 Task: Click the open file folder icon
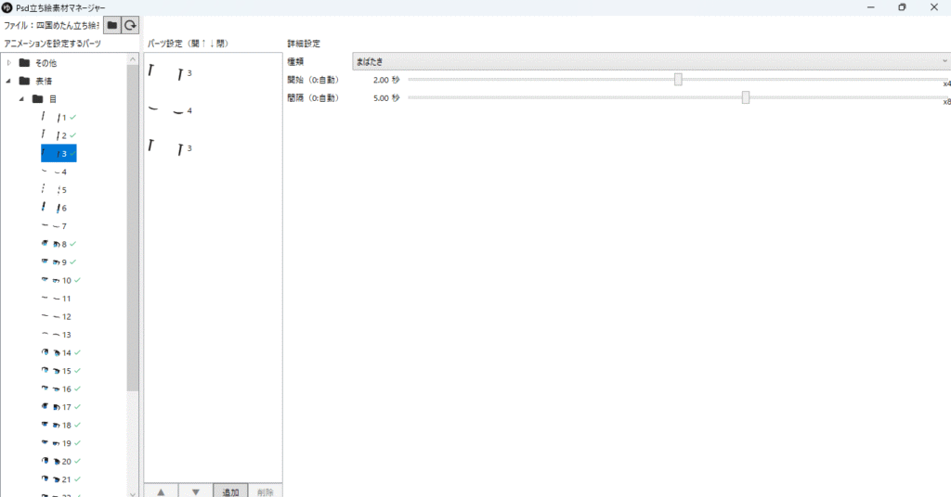click(x=111, y=25)
